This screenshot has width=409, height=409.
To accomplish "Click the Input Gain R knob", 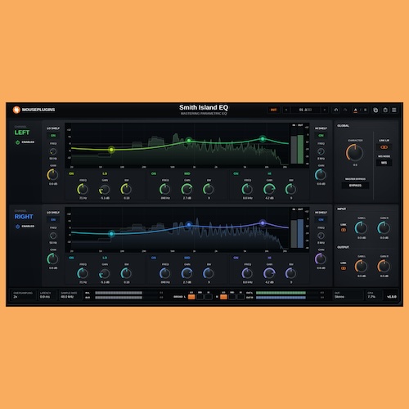I will pos(384,228).
